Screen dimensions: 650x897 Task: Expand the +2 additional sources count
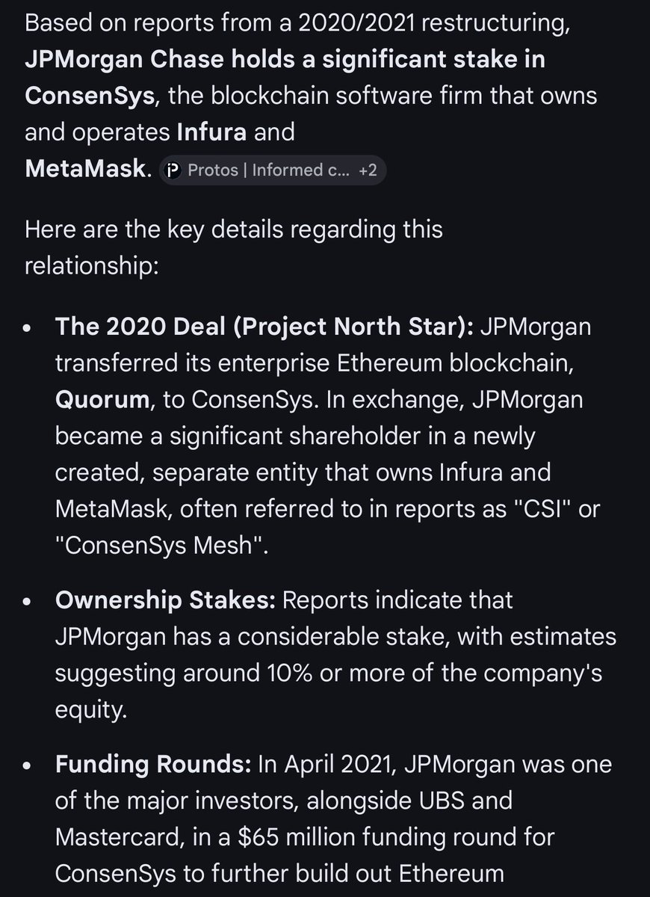368,170
